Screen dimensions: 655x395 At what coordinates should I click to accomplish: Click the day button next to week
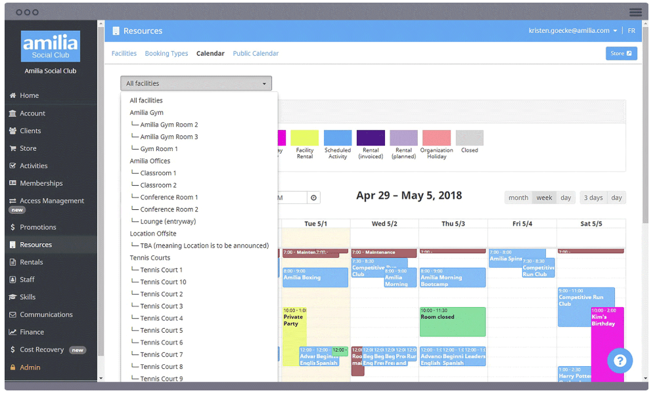[x=566, y=197]
